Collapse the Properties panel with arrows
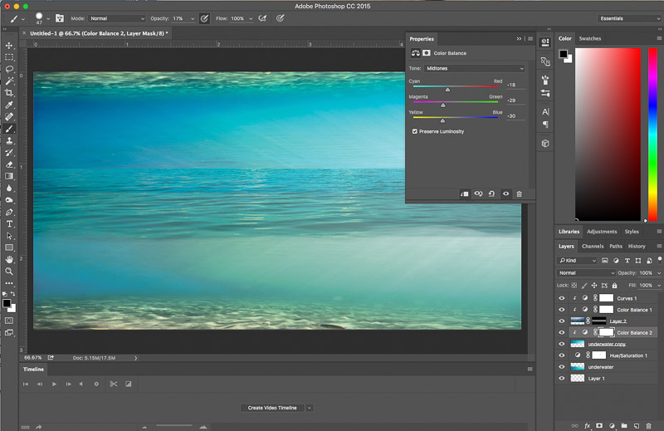Viewport: 664px width, 431px height. point(519,38)
